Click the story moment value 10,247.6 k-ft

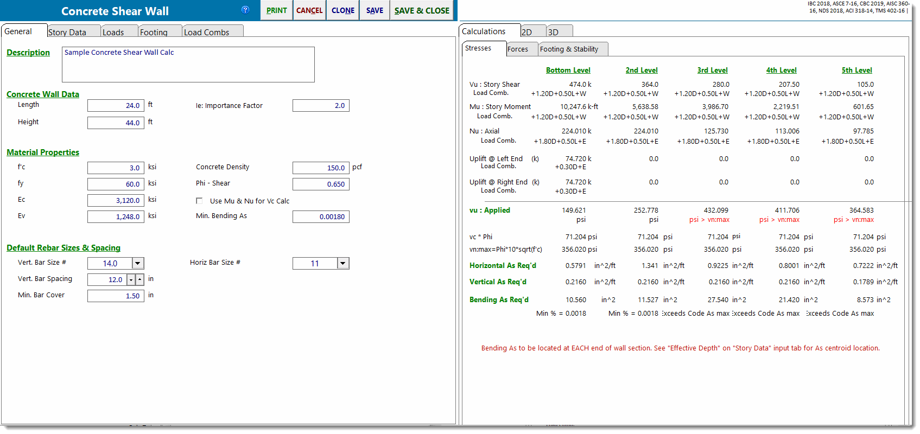point(579,107)
